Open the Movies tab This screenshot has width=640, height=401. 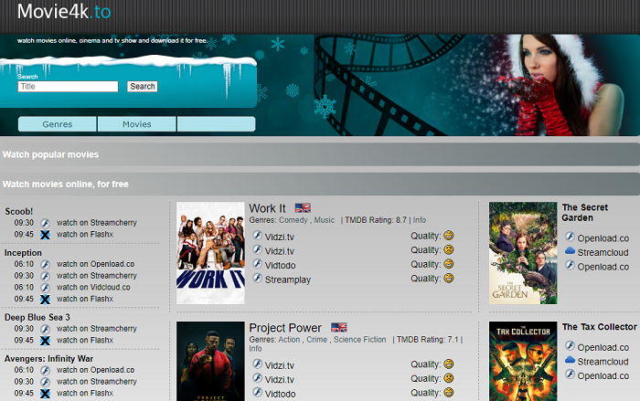point(136,124)
